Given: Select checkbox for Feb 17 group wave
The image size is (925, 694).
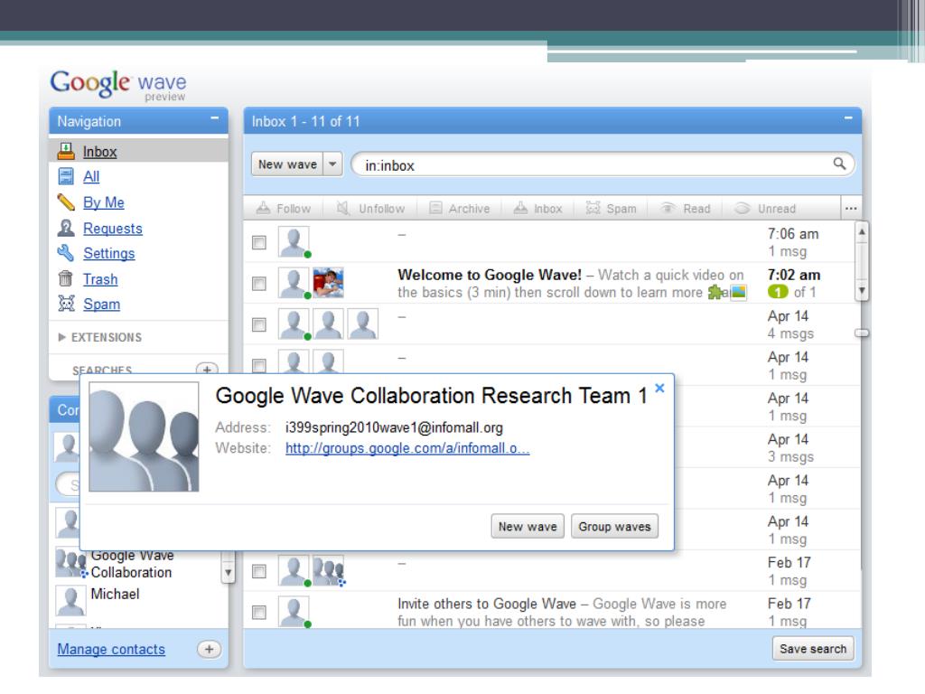Looking at the screenshot, I should [258, 571].
